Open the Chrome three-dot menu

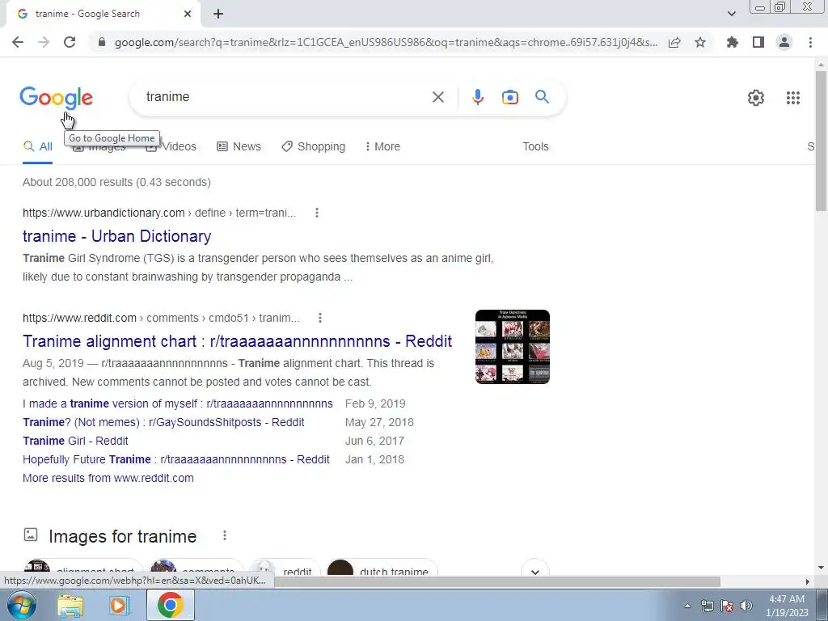click(x=810, y=42)
